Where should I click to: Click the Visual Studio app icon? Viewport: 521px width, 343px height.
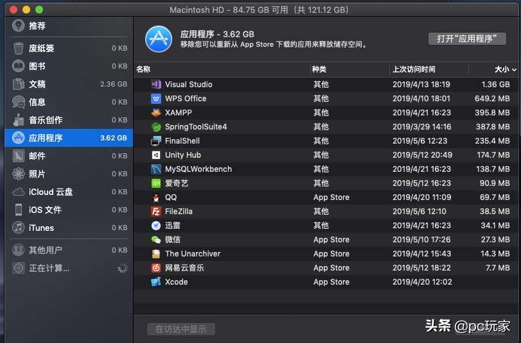pos(156,84)
